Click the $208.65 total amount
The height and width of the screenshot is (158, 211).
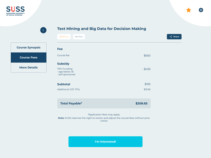pyautogui.click(x=141, y=103)
